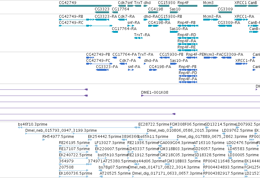Open the EC28722.5prime EST label
The image size is (260, 178).
[x=154, y=124]
